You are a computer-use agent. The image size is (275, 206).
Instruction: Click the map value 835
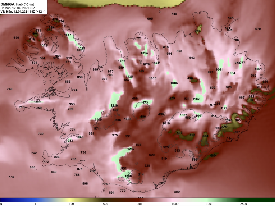click(x=194, y=160)
